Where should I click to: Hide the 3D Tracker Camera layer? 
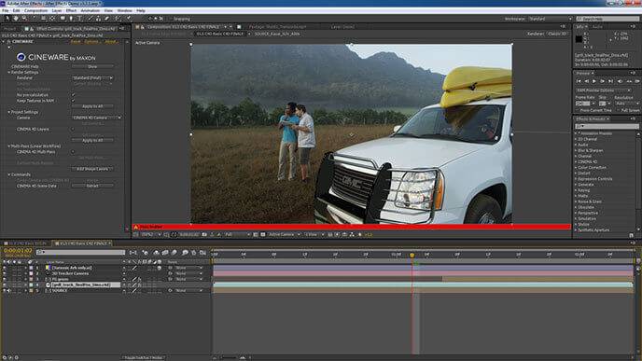(x=4, y=273)
